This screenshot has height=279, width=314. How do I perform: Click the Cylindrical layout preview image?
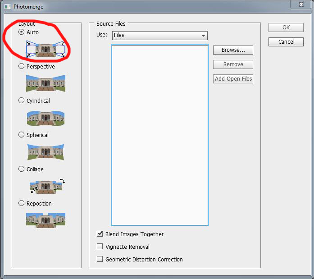tap(46, 118)
